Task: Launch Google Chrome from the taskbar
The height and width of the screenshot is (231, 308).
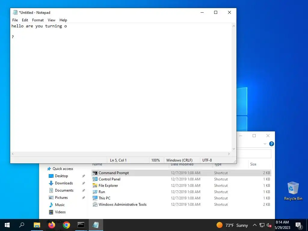Action: (66, 225)
